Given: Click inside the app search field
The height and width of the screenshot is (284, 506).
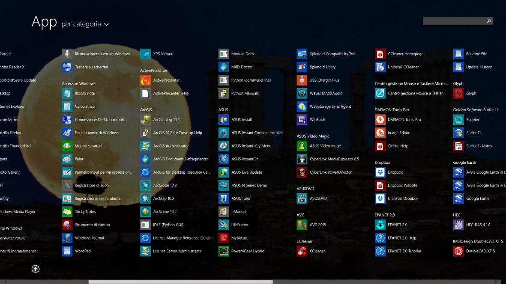Looking at the screenshot, I should pos(453,21).
